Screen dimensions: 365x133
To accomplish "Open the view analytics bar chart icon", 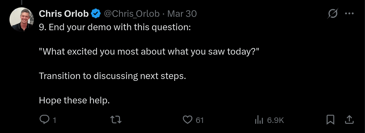I will tap(259, 120).
